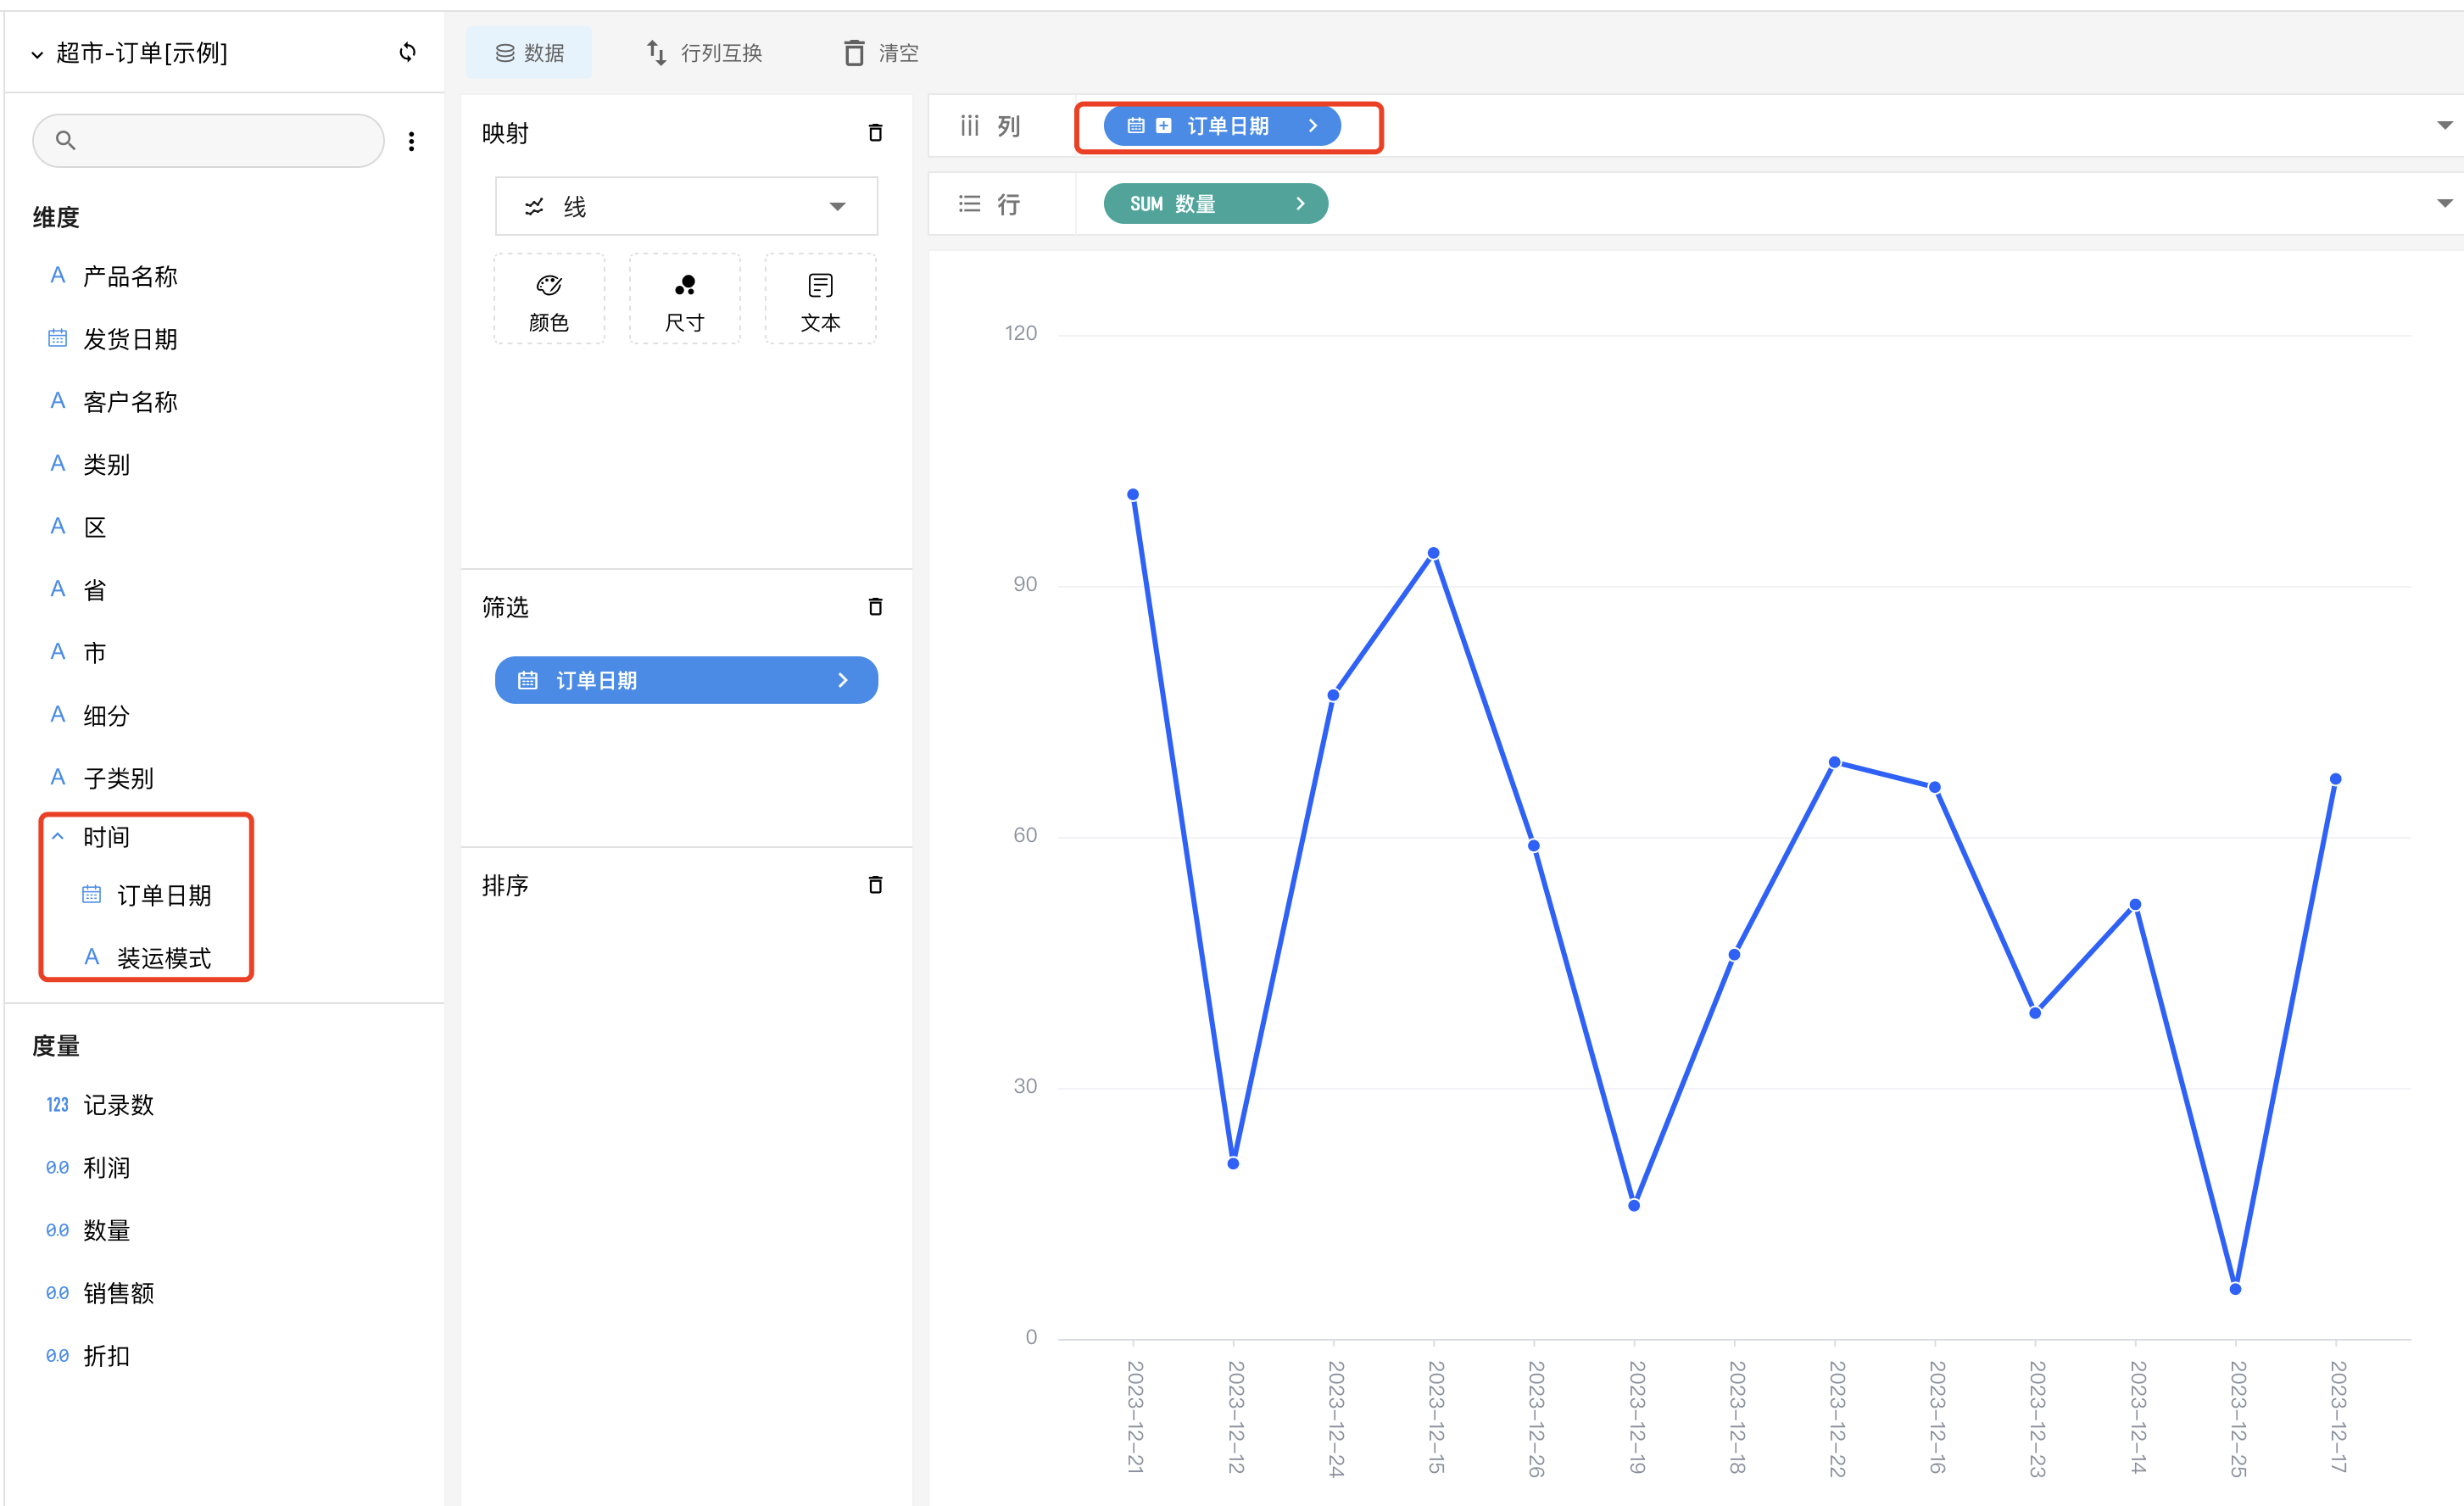Image resolution: width=2464 pixels, height=1506 pixels.
Task: Open the 订单日期 column pill chevron menu
Action: [1313, 126]
